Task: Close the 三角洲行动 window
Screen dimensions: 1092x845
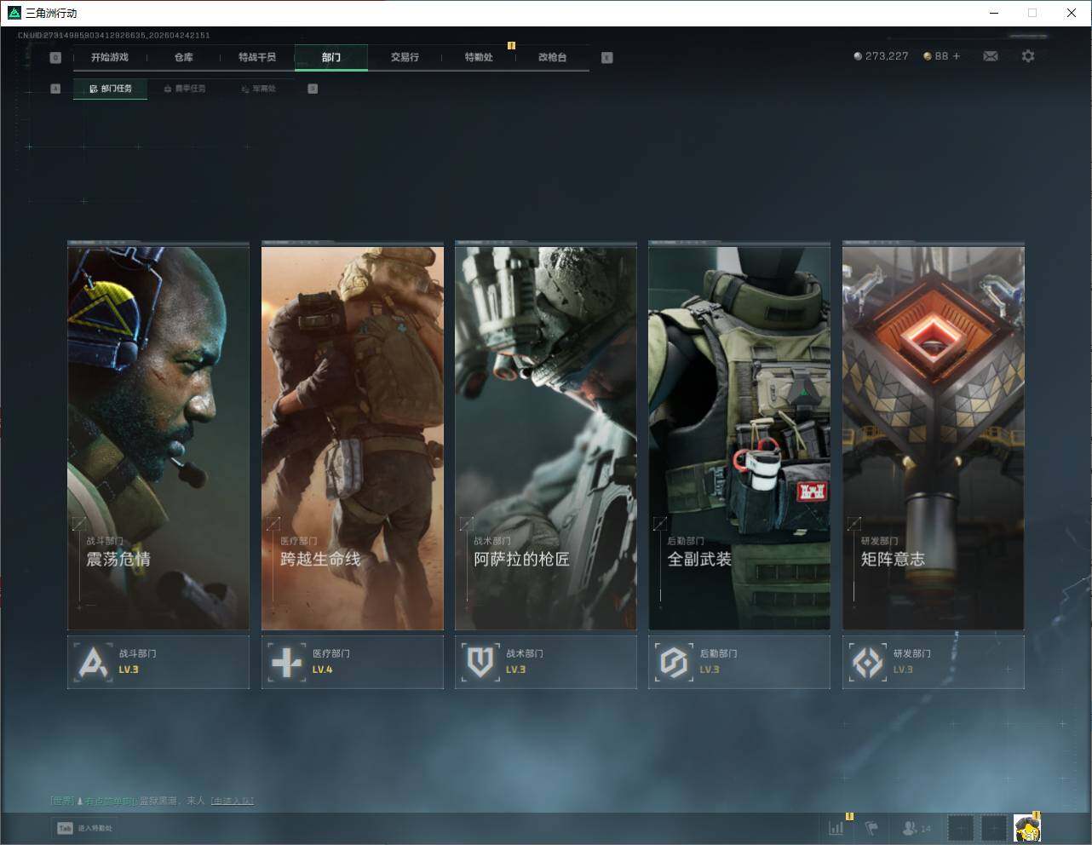Action: pyautogui.click(x=1072, y=13)
